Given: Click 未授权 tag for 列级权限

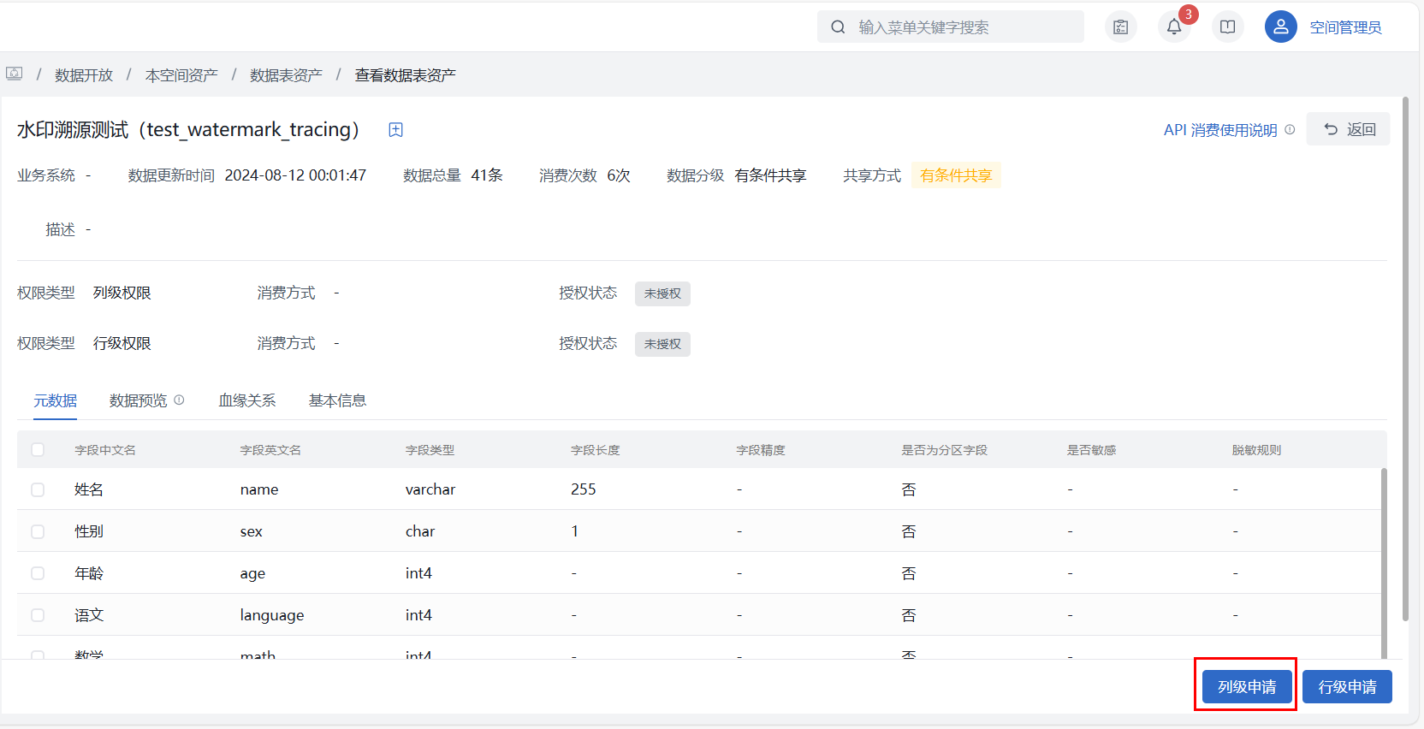Looking at the screenshot, I should 662,293.
